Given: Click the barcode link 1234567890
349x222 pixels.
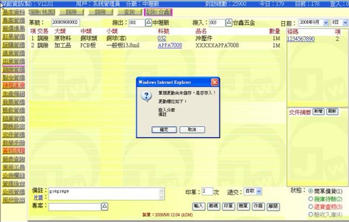Looking at the screenshot, I should [x=301, y=39].
